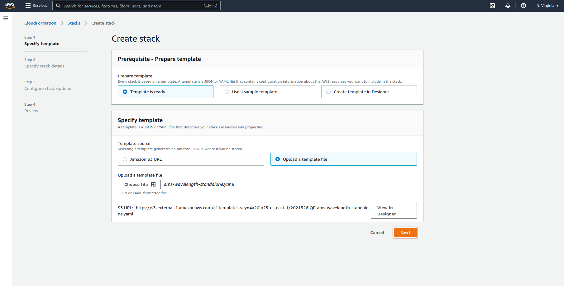
Task: Select Step 4 Review
Action: (31, 108)
